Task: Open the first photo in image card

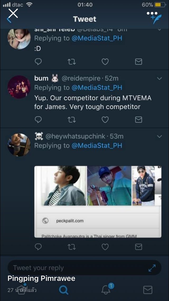Action: (64, 186)
